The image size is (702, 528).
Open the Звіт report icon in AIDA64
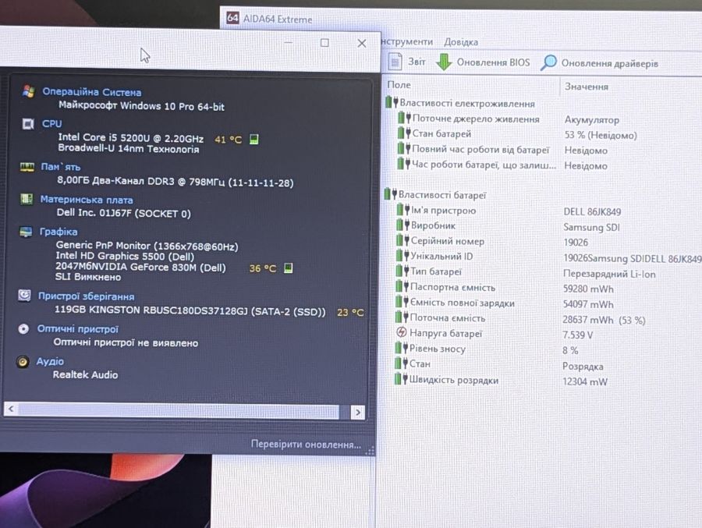pyautogui.click(x=395, y=62)
